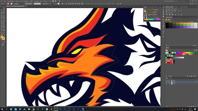The width and height of the screenshot is (198, 111).
Task: Click Minus Back pathfinder icon
Action: pyautogui.click(x=181, y=15)
